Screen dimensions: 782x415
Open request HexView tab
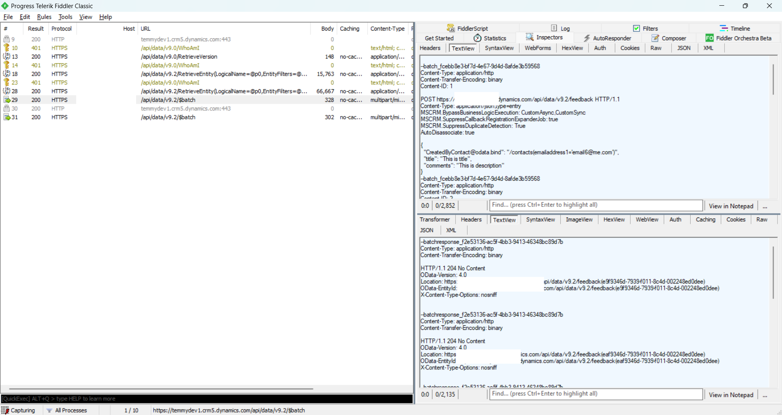pos(572,48)
